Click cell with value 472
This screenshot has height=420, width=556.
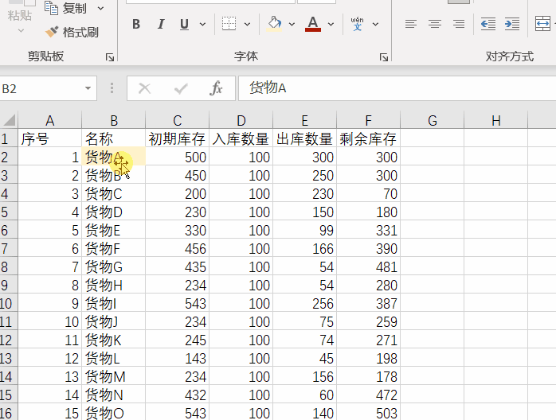click(369, 395)
